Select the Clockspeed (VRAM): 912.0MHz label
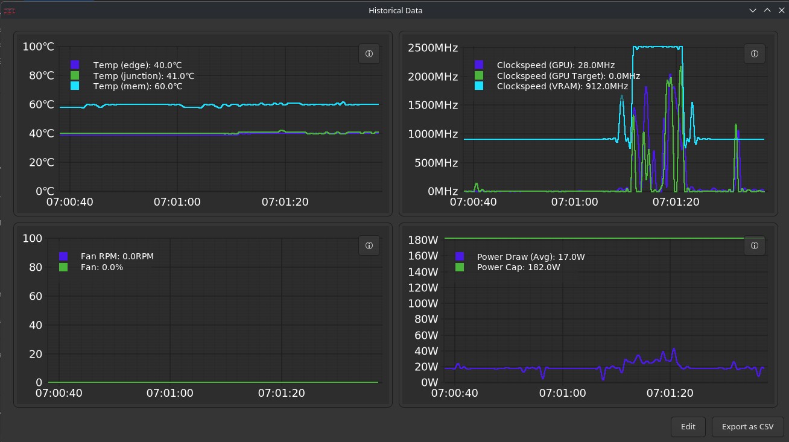Image resolution: width=789 pixels, height=442 pixels. 563,87
